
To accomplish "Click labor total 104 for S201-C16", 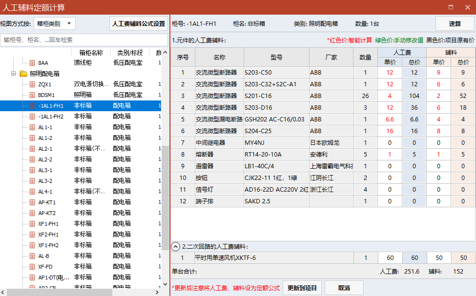I will tap(414, 96).
